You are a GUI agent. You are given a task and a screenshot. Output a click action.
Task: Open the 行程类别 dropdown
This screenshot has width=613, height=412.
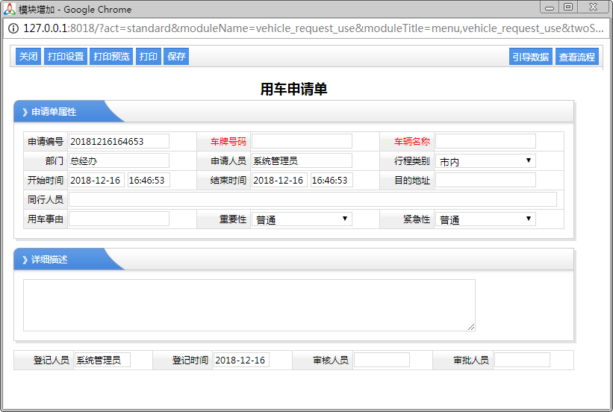[x=485, y=161]
